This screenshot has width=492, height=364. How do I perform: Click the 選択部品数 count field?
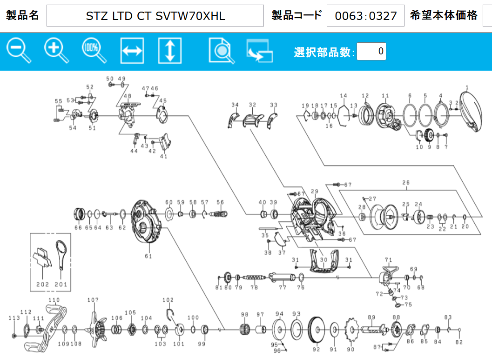click(x=371, y=52)
